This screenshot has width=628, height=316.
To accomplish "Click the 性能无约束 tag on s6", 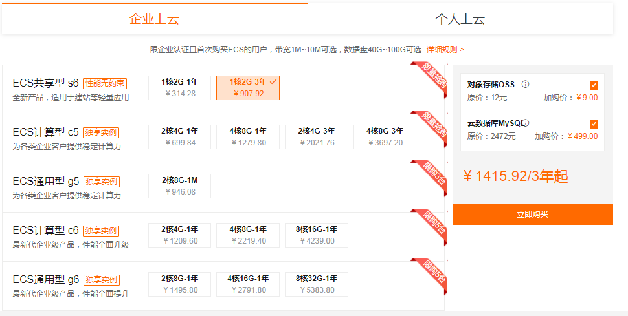I will 105,83.
